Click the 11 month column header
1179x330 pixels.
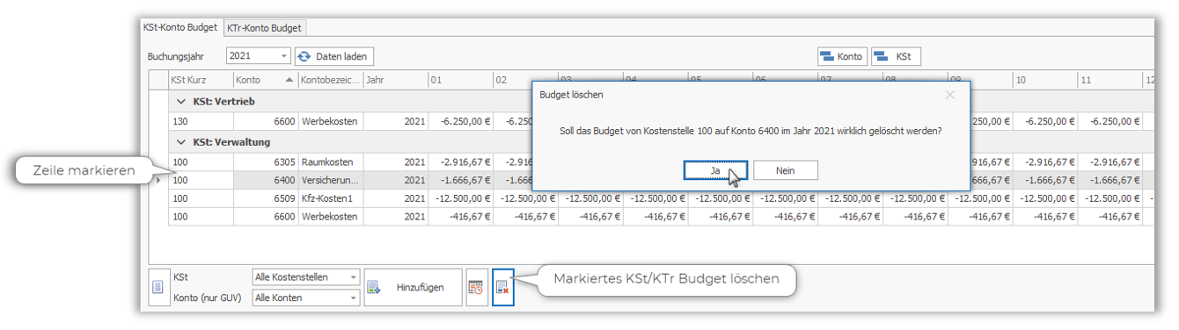(x=1109, y=80)
